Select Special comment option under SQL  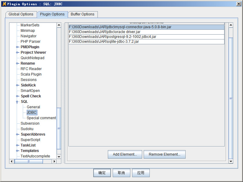point(41,118)
